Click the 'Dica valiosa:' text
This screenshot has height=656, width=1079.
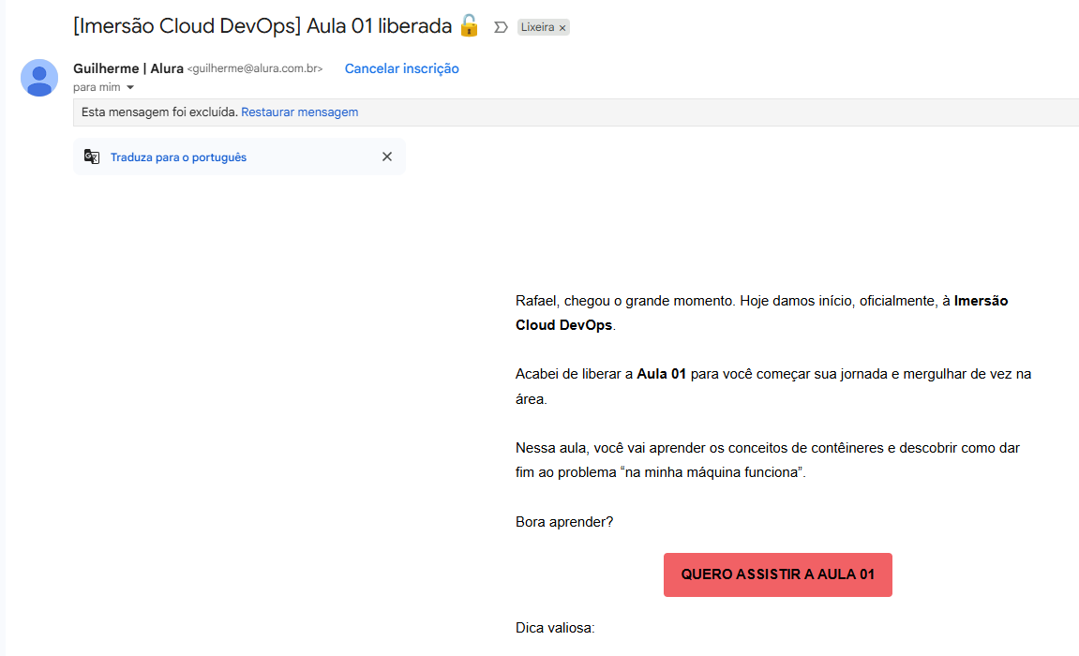point(555,628)
